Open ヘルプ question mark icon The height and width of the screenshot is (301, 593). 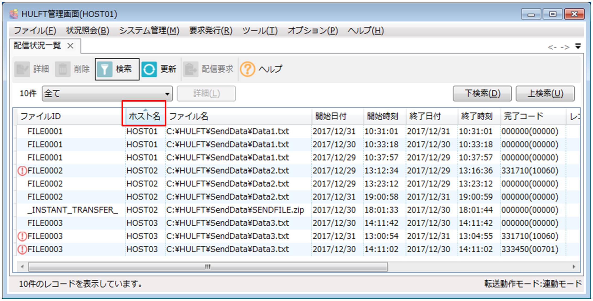coord(248,69)
